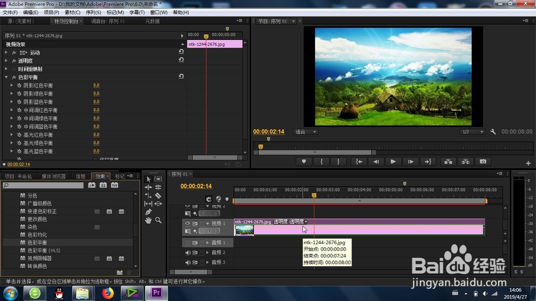Add marker button in program monitor
Viewport: 536px width, 301px height.
[x=303, y=162]
